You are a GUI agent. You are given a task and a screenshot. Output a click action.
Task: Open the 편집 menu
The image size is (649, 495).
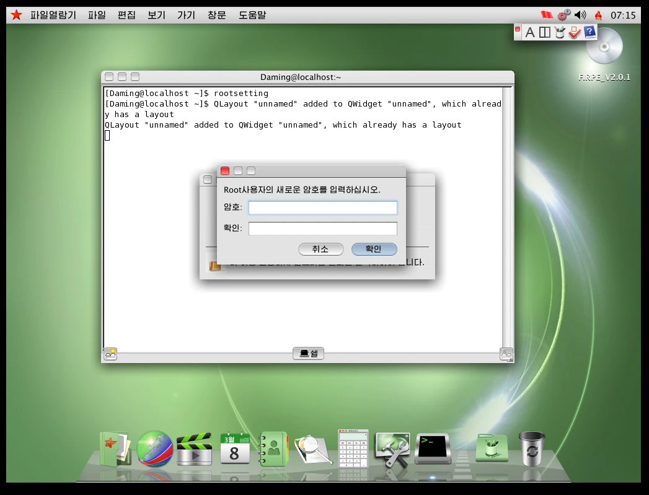pos(126,15)
